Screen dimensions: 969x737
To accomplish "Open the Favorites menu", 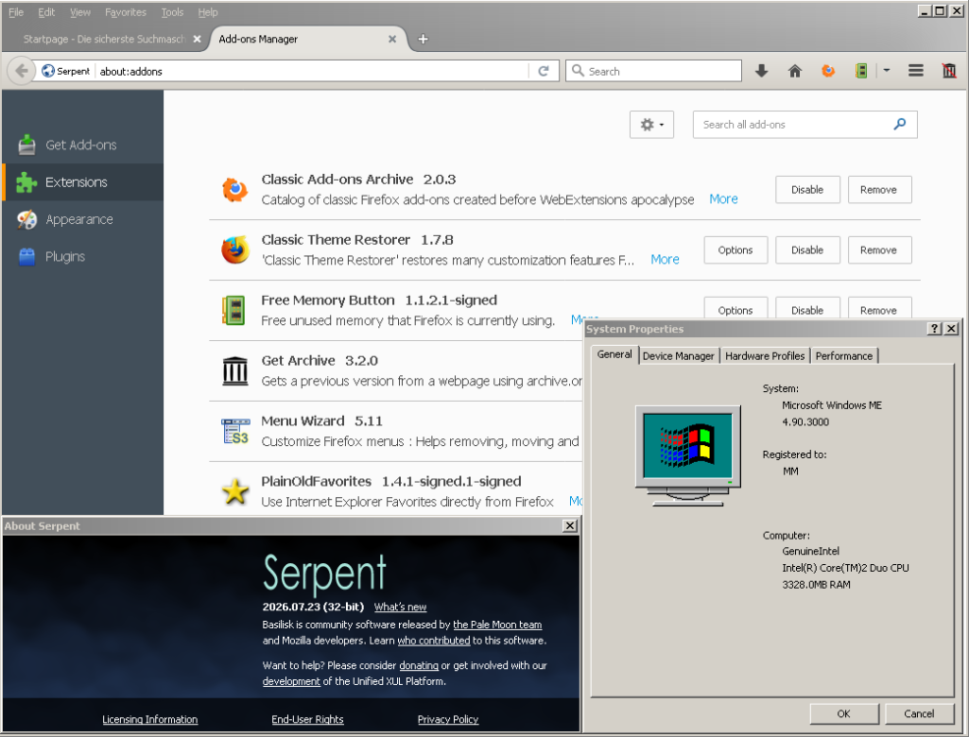I will [x=126, y=12].
